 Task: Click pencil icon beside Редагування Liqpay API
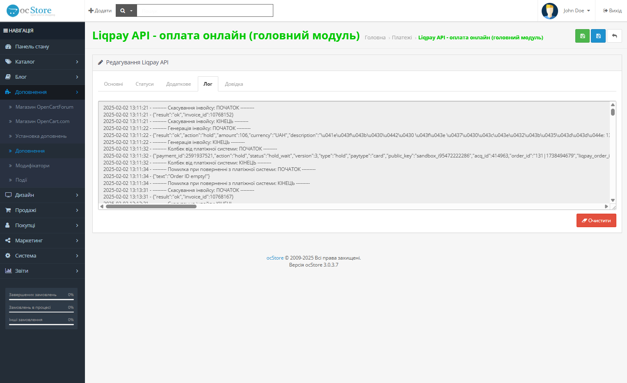101,63
